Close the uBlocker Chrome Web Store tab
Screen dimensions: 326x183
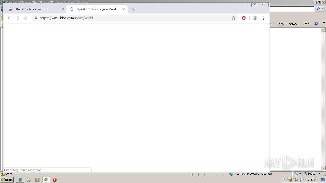[x=63, y=9]
